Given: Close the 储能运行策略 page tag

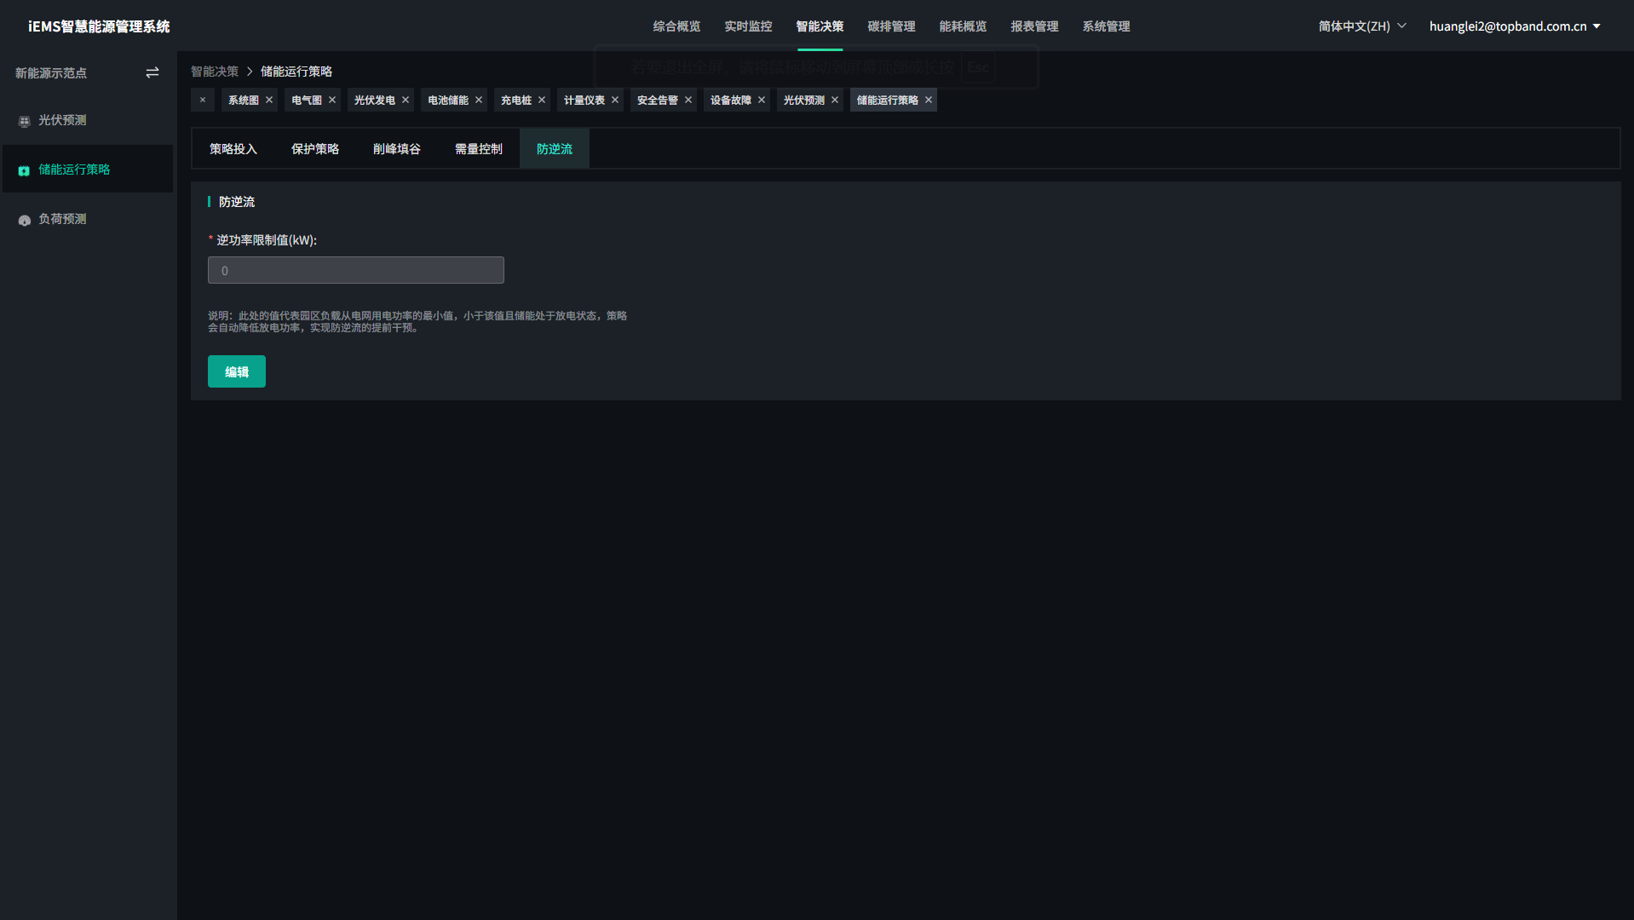Looking at the screenshot, I should pos(929,101).
